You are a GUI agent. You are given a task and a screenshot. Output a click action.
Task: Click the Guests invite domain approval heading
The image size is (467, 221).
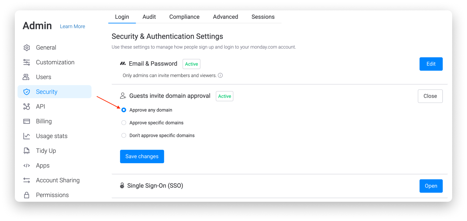(170, 96)
